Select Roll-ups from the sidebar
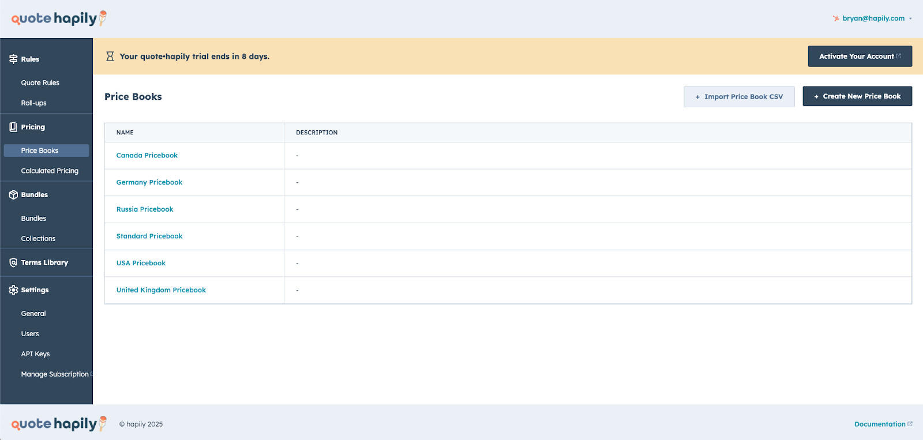This screenshot has width=923, height=440. point(34,103)
